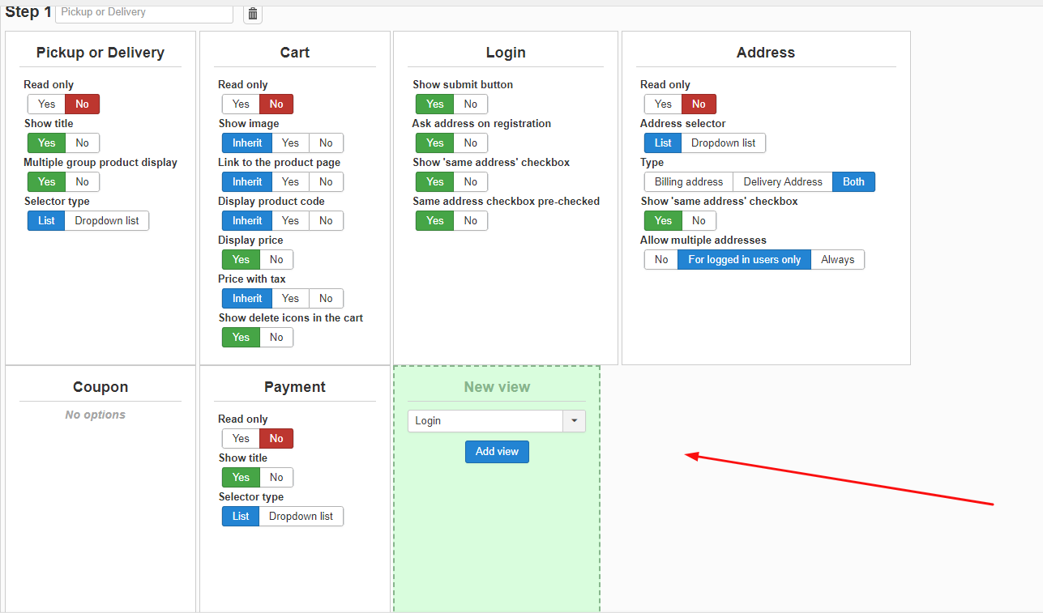The image size is (1043, 613).
Task: Delete Step 1 with the trash icon
Action: click(x=253, y=13)
